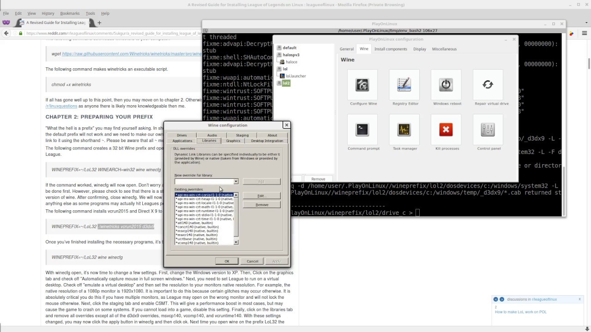Switch to the Graphics tab in winecfg
This screenshot has width=591, height=332.
point(233,141)
